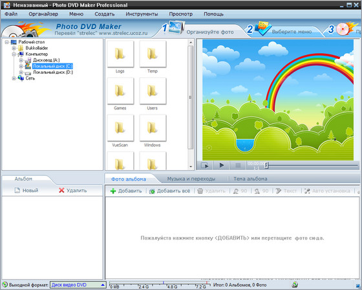
Task: Click scroll down arrow in folder list
Action: point(191,166)
